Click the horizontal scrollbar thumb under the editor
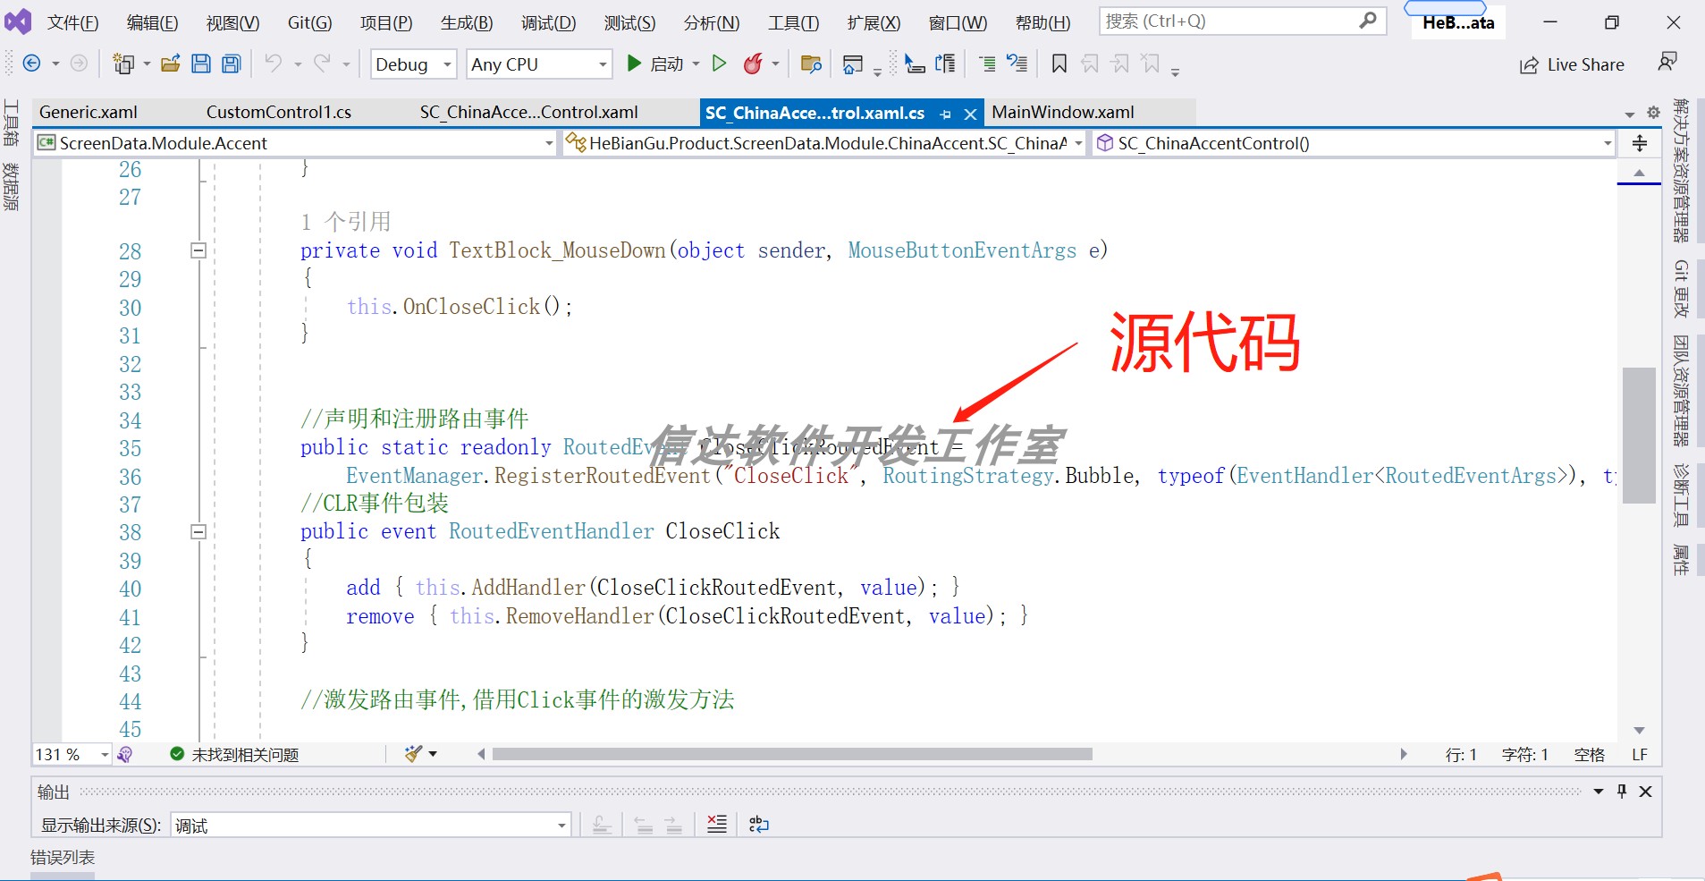 [792, 754]
